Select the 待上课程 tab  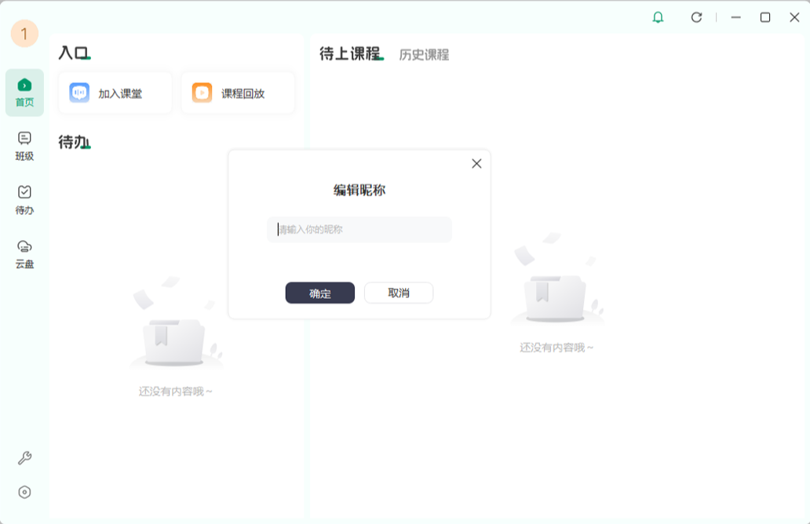click(351, 53)
